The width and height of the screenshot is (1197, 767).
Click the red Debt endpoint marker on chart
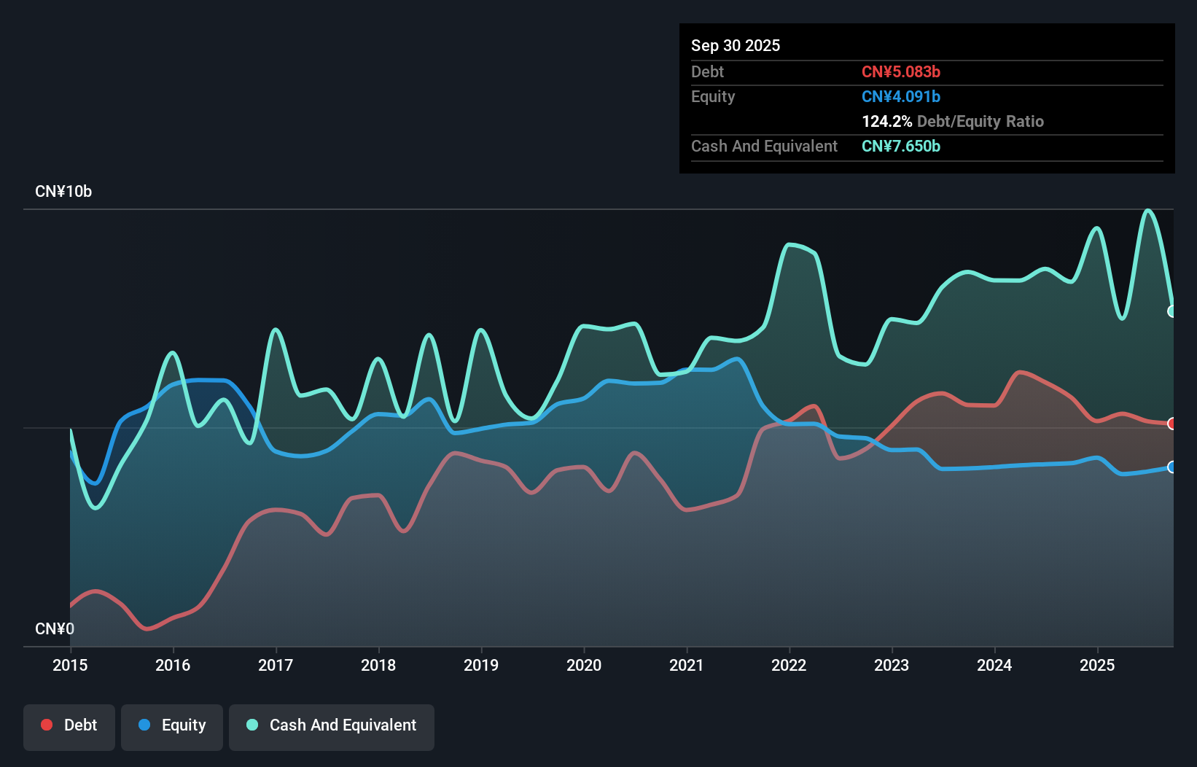pos(1172,424)
